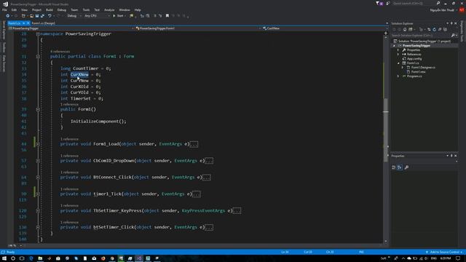Image resolution: width=466 pixels, height=262 pixels.
Task: Click the Open File folder icon
Action: [31, 16]
